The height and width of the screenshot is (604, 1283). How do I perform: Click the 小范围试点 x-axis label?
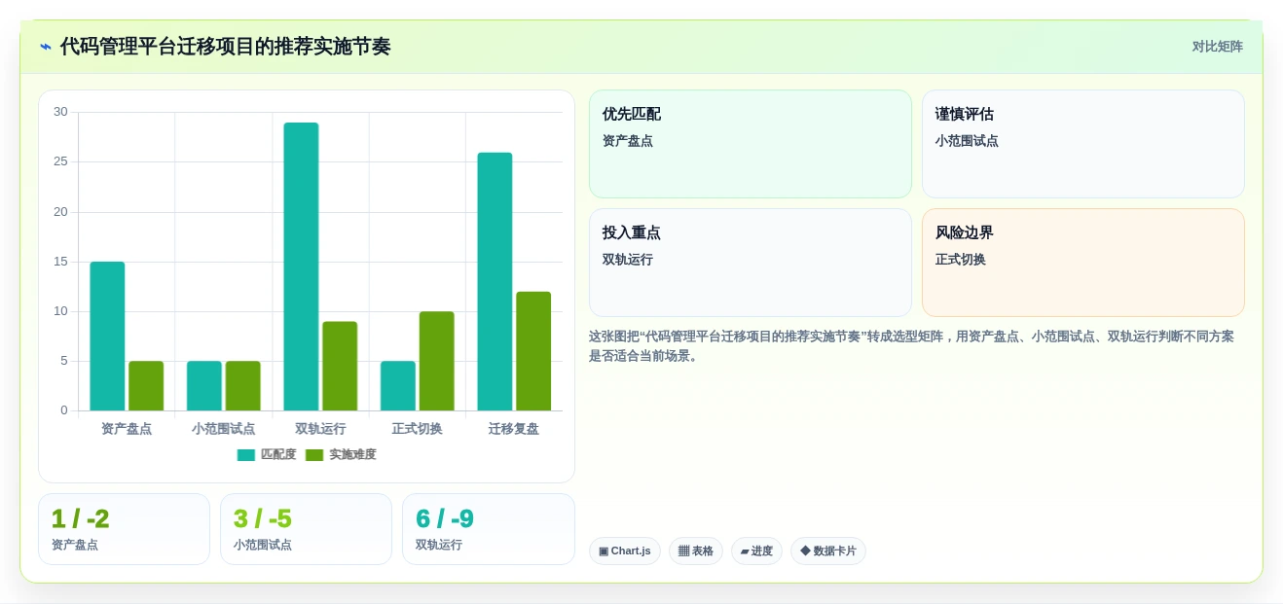click(x=224, y=429)
